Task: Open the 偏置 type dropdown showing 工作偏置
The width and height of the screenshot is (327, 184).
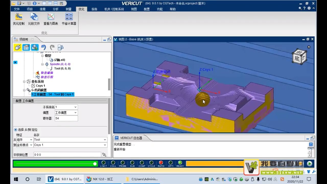Action: (x=66, y=113)
